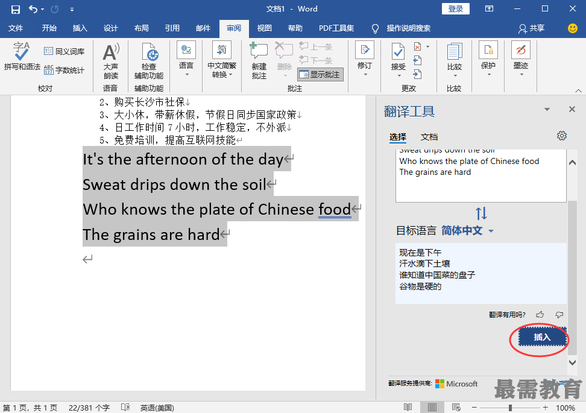Image resolution: width=586 pixels, height=413 pixels.
Task: Click 22/381 个字 word count status
Action: (89, 408)
